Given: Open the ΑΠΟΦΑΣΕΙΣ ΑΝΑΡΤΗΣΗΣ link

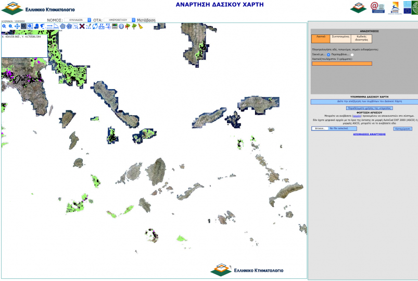Looking at the screenshot, I should pyautogui.click(x=368, y=134).
